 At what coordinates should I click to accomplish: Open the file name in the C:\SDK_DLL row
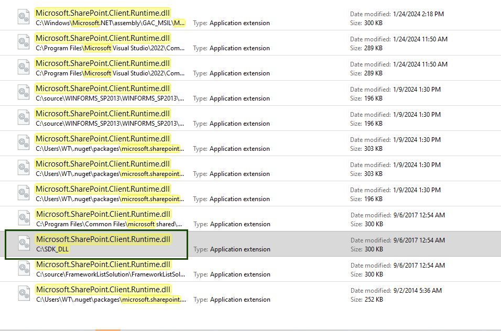(x=103, y=239)
